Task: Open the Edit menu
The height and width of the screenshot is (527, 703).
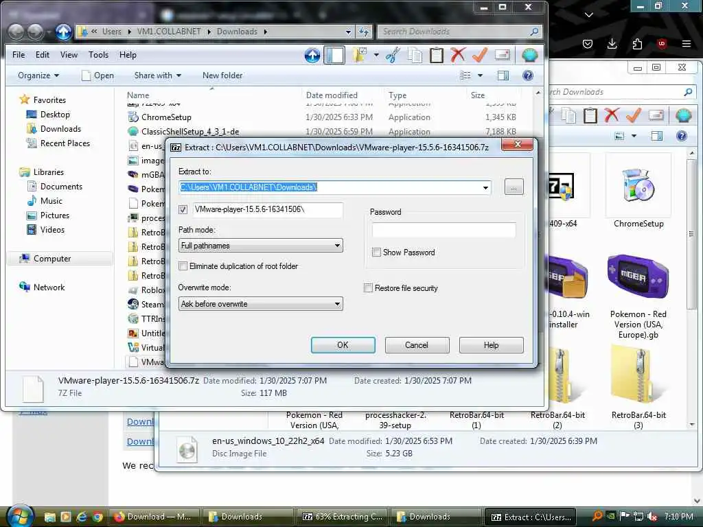Action: click(x=43, y=55)
